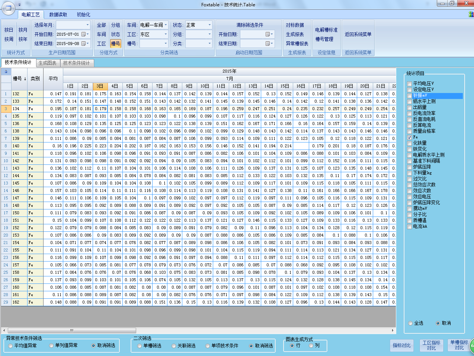Check the 电流kA checkbox
The height and width of the screenshot is (356, 474).
(x=410, y=227)
